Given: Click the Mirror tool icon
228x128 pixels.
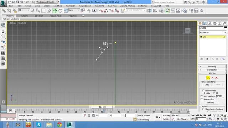Looking at the screenshot, I should (x=149, y=11).
